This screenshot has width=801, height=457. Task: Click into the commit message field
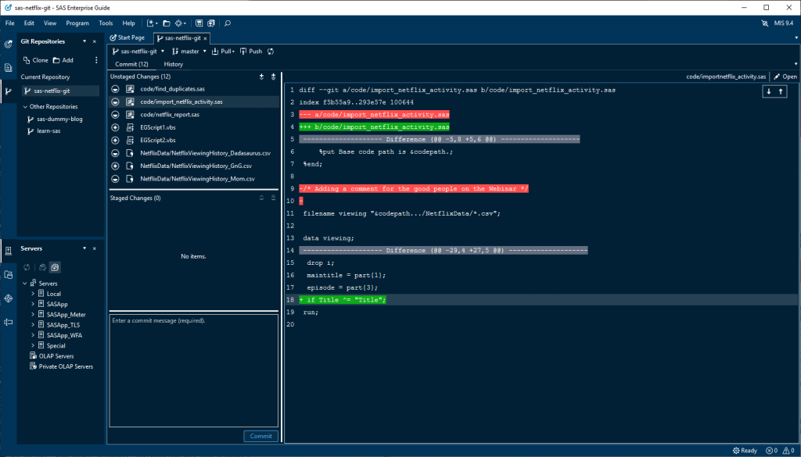coord(194,371)
